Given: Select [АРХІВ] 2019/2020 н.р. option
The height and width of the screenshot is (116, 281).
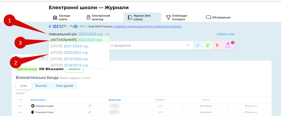Looking at the screenshot, I should pos(79,59).
